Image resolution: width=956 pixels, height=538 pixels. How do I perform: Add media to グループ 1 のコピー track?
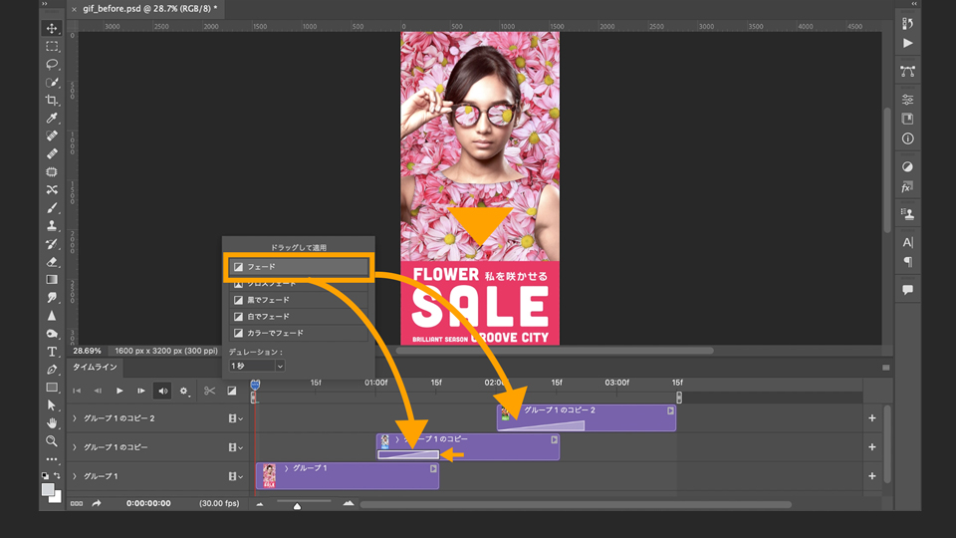click(x=872, y=447)
